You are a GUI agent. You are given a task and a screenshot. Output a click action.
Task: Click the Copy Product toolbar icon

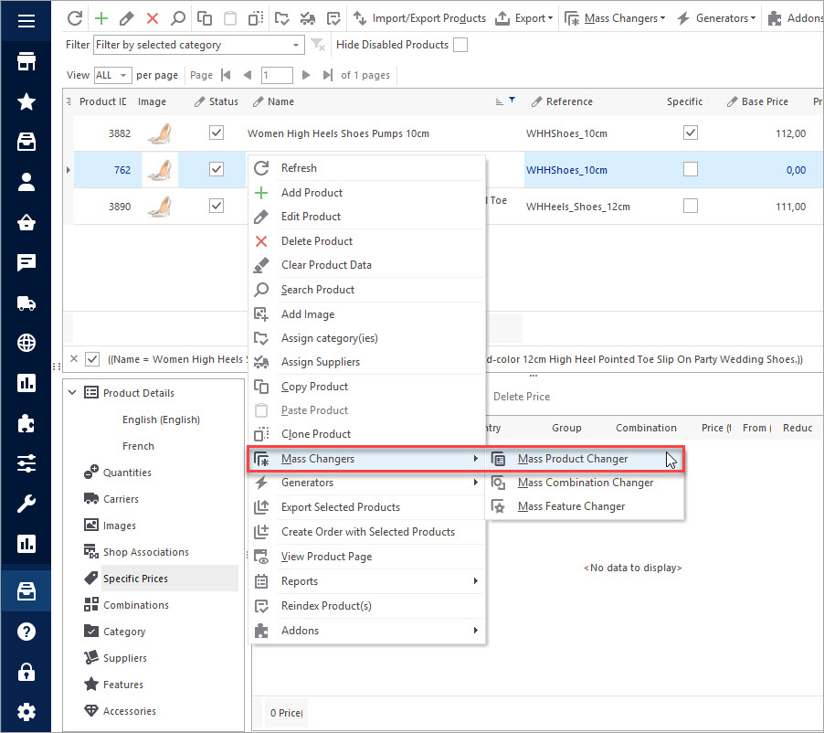point(205,18)
